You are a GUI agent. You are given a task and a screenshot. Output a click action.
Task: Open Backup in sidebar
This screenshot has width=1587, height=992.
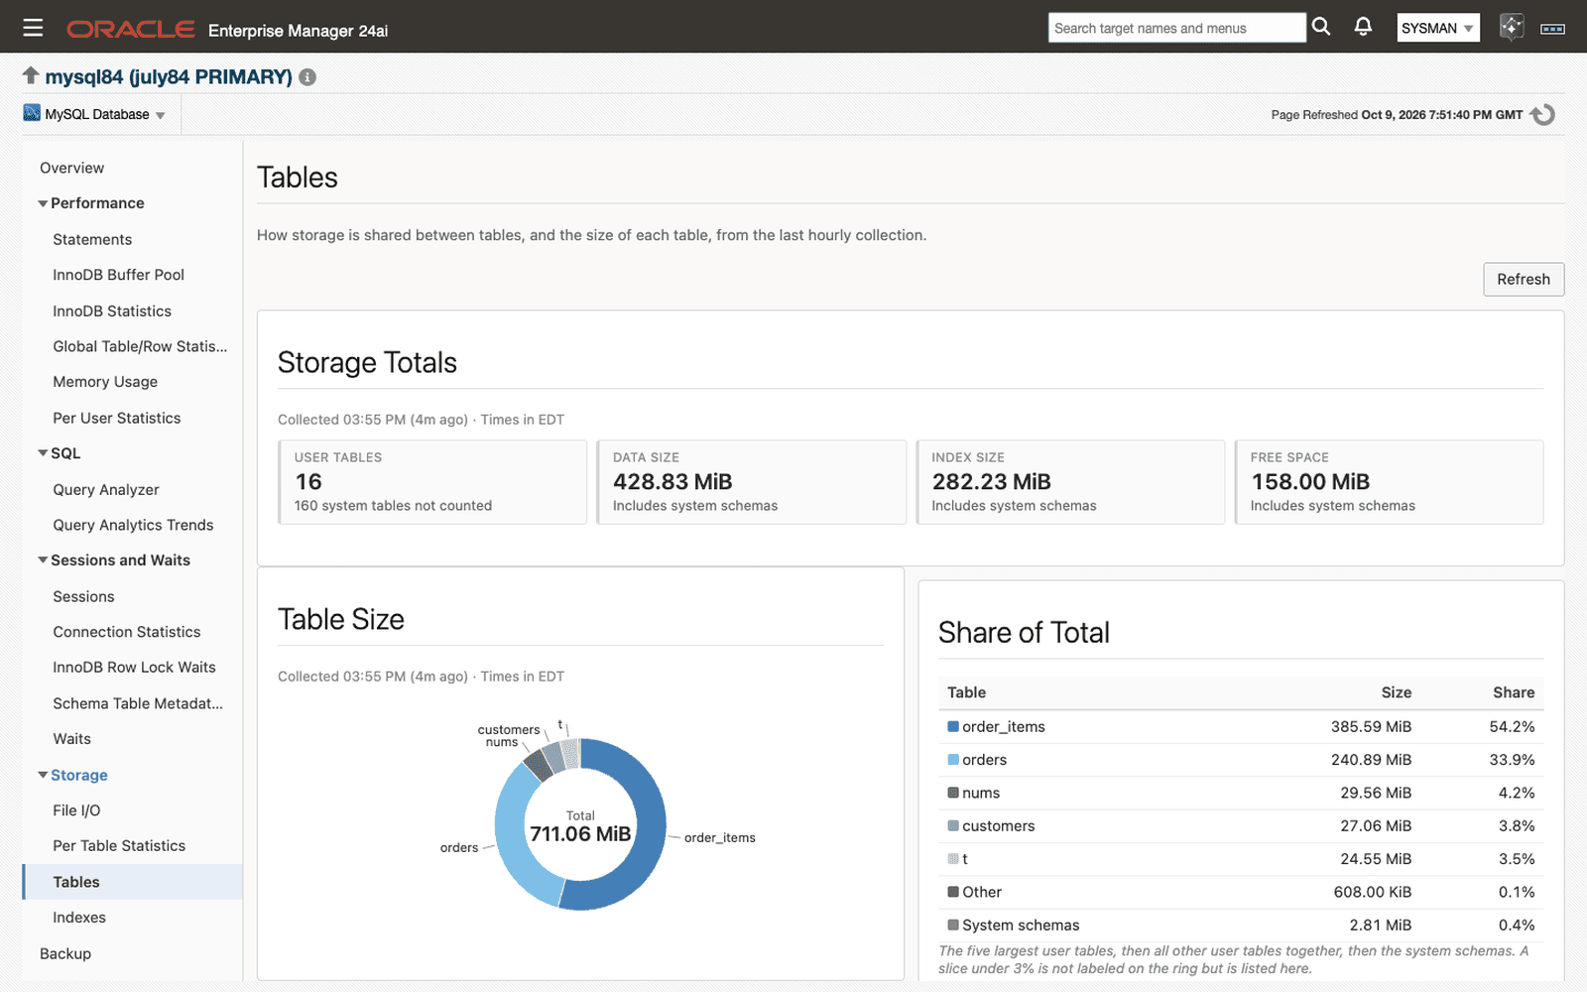(65, 953)
